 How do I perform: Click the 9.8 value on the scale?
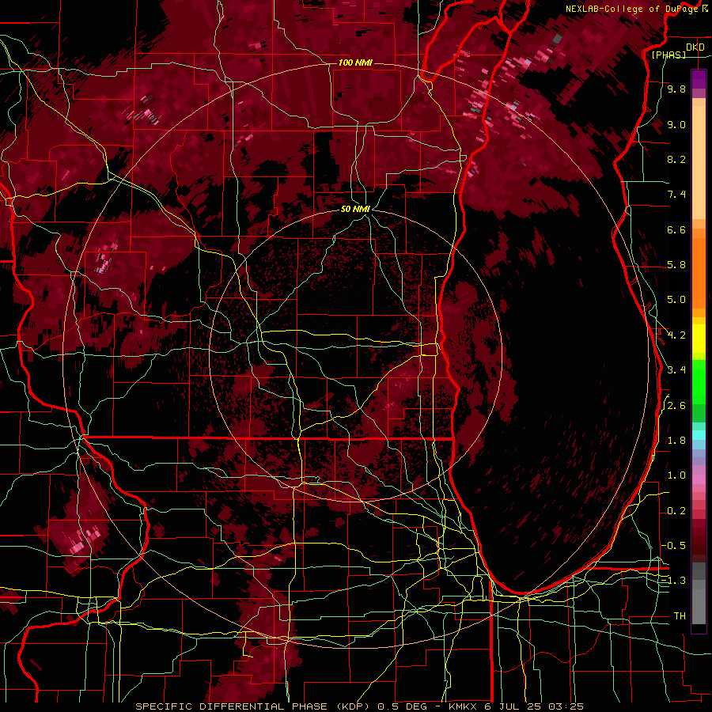coord(676,89)
